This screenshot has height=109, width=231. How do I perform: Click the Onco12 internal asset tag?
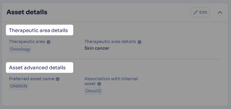93,91
